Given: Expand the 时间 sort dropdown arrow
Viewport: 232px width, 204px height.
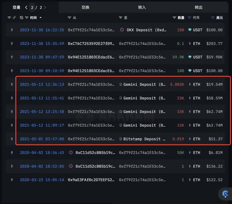Looking at the screenshot, I should coord(41,18).
